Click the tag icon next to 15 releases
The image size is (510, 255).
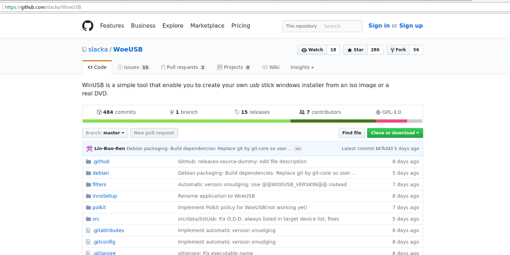pos(237,112)
